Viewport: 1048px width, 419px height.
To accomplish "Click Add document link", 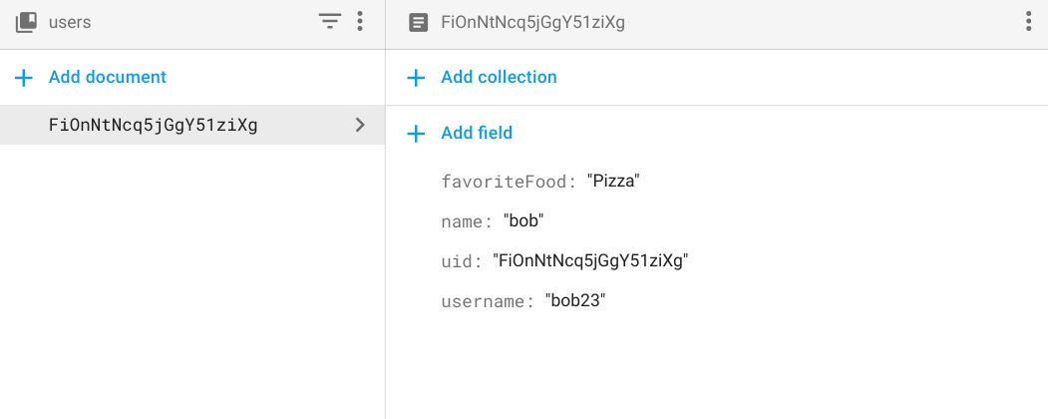I will (x=107, y=77).
